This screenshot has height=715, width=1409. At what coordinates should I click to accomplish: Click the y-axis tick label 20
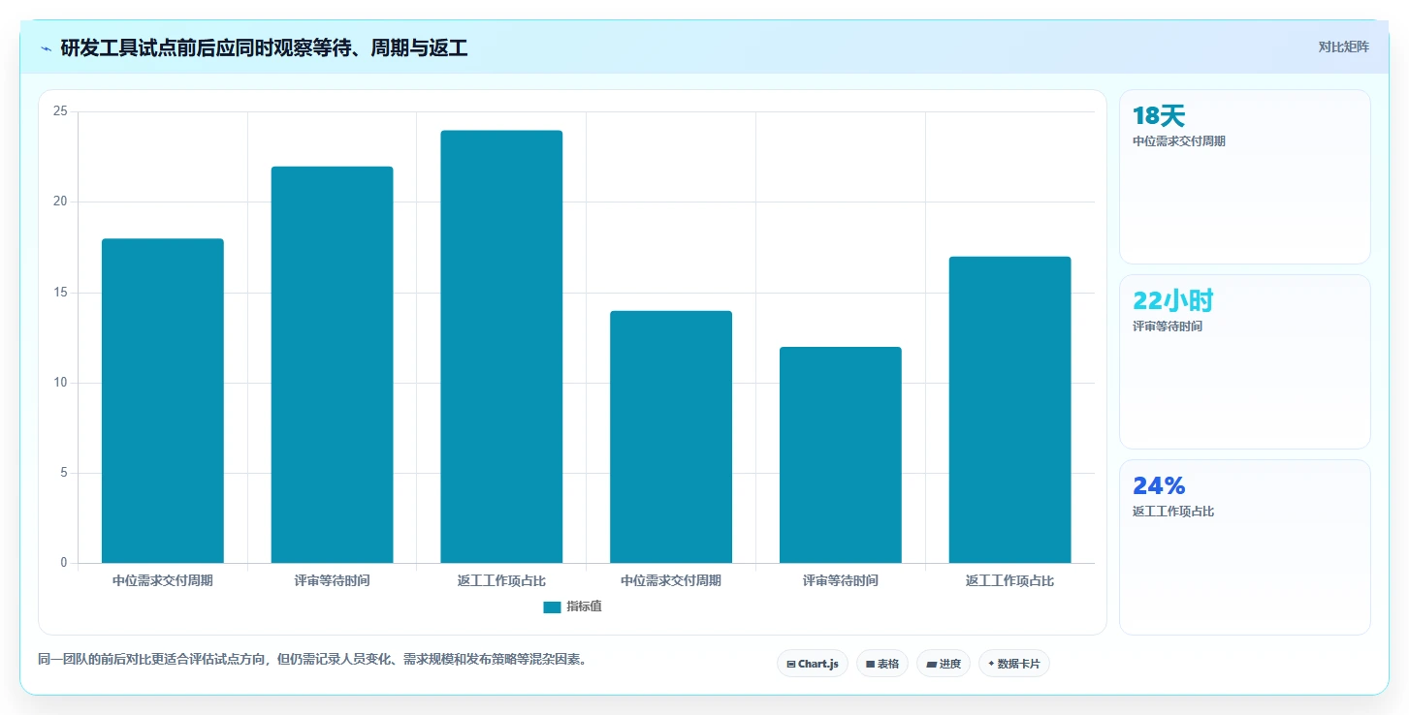pyautogui.click(x=60, y=202)
